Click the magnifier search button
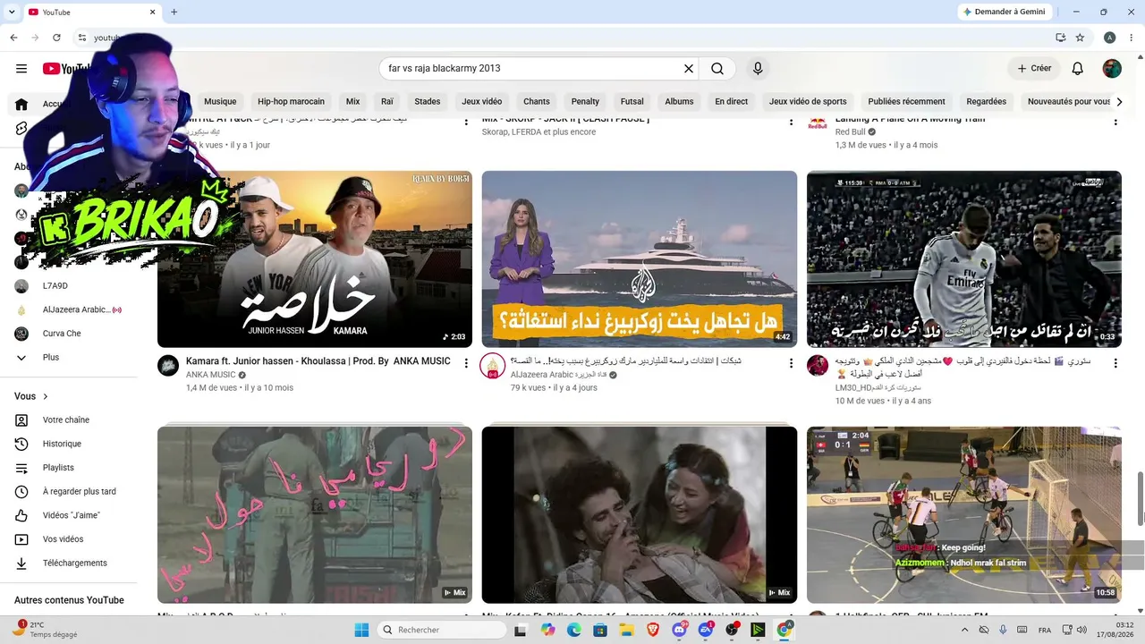The width and height of the screenshot is (1145, 644). 717,69
